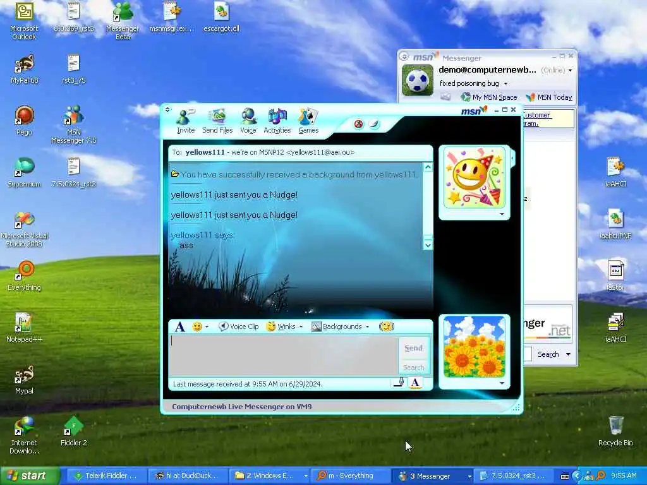Click Computernewb Live Messenger banner text
Viewport: 647px width, 485px height.
click(242, 407)
